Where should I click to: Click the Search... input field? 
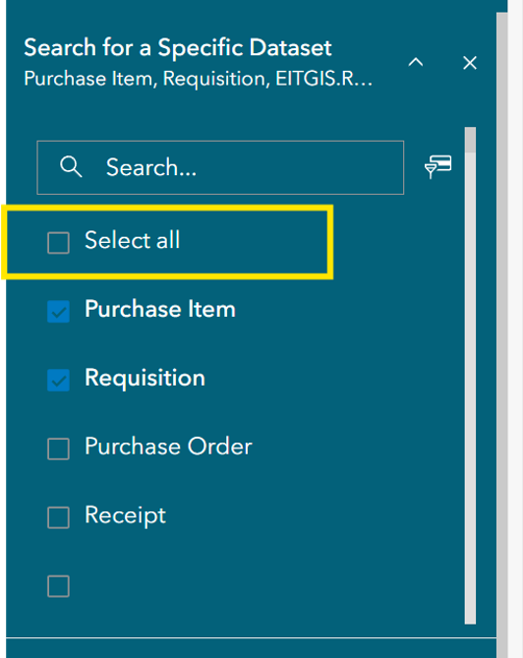tap(220, 167)
